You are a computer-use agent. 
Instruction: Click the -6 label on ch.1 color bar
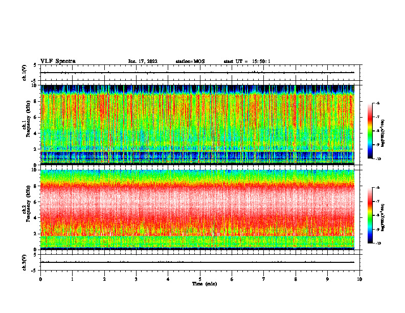(x=378, y=103)
